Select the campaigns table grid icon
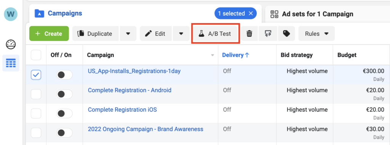This screenshot has width=390, height=145. coord(11,63)
